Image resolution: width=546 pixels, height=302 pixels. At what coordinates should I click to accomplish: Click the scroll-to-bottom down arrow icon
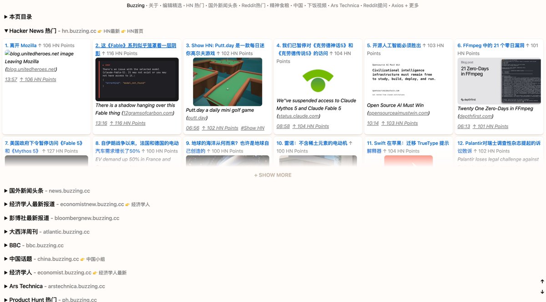point(542,292)
